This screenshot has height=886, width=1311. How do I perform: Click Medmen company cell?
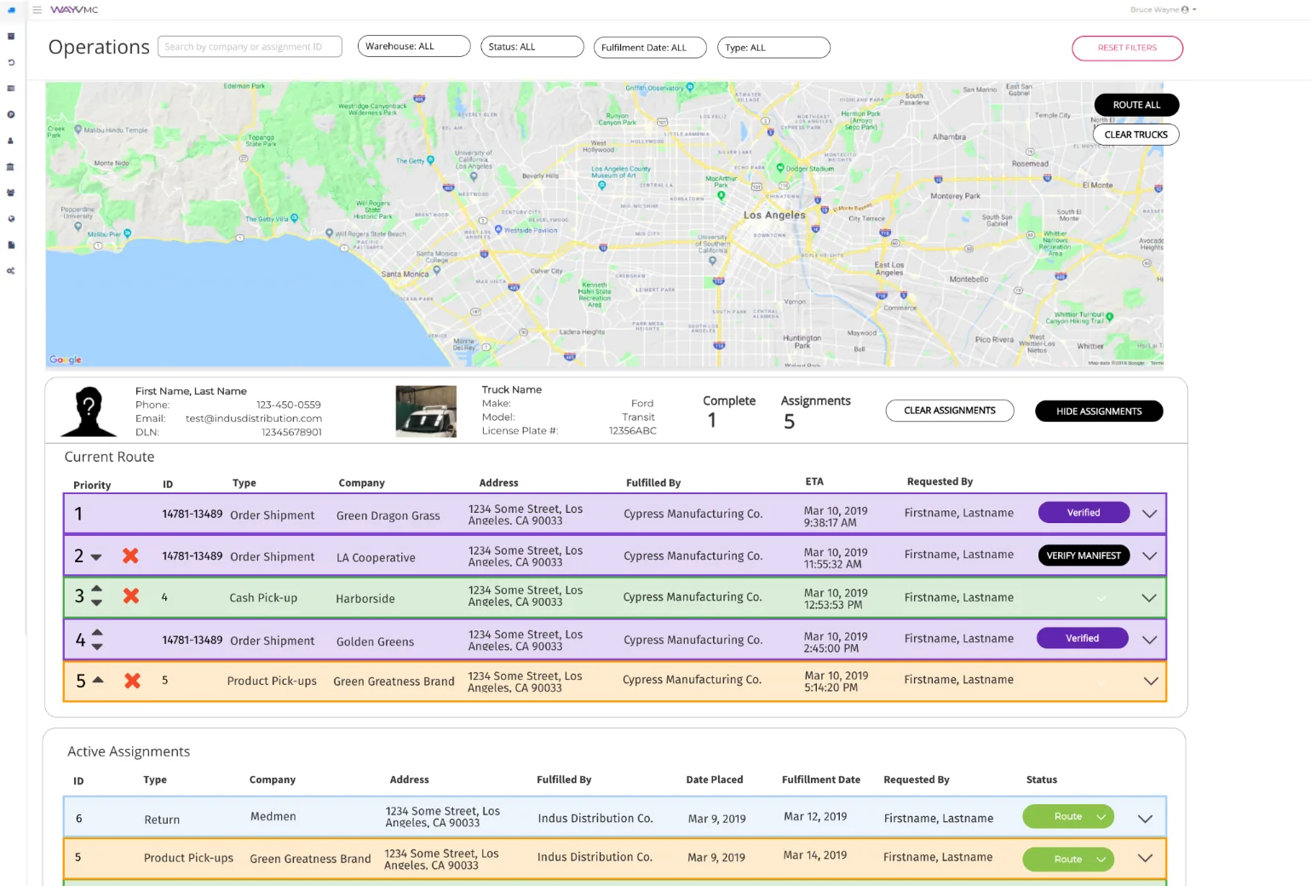[x=273, y=816]
